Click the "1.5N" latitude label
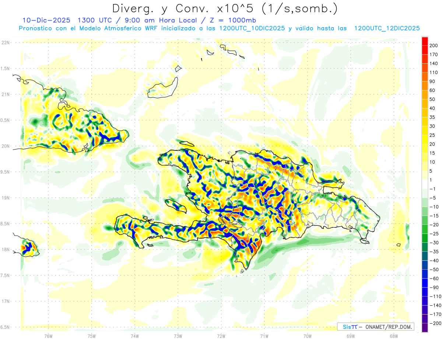The width and height of the screenshot is (442, 341). [6, 68]
